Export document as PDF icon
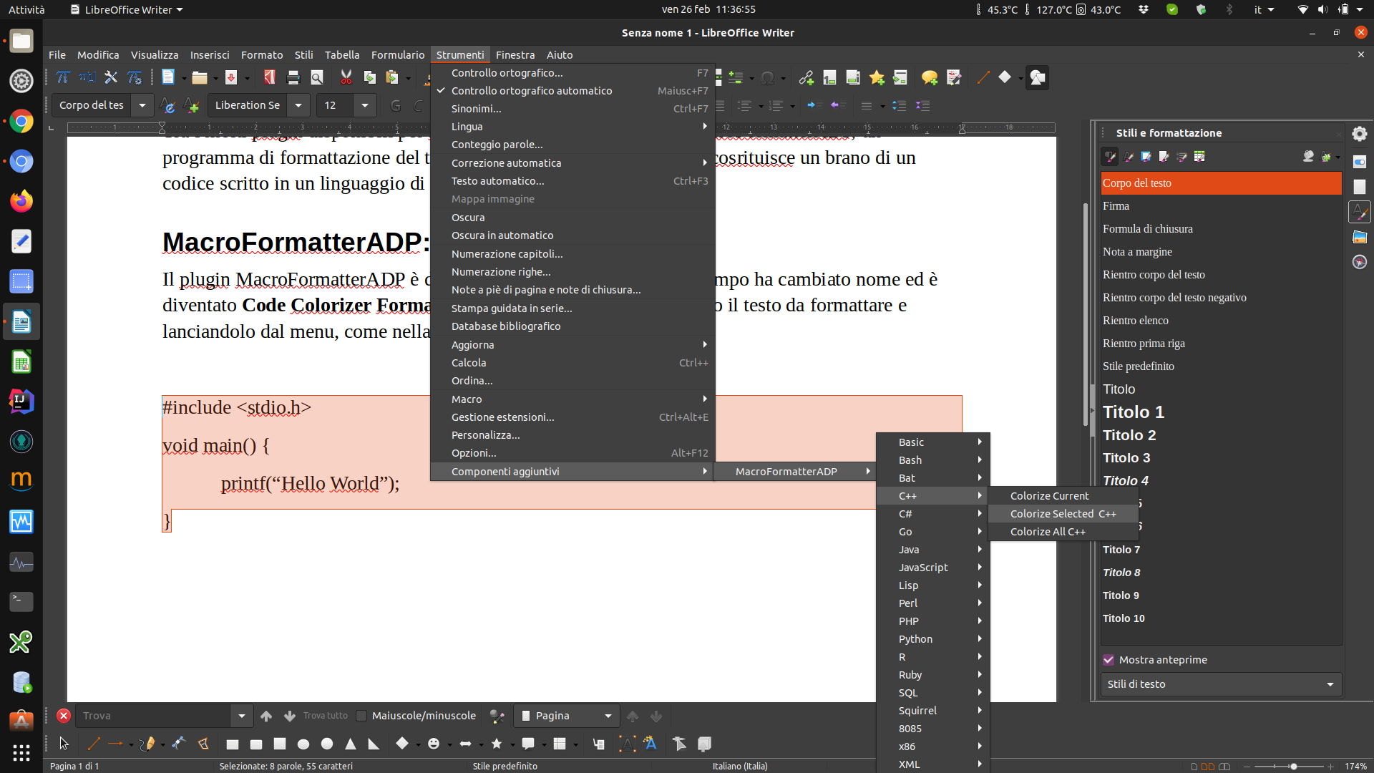 click(269, 77)
